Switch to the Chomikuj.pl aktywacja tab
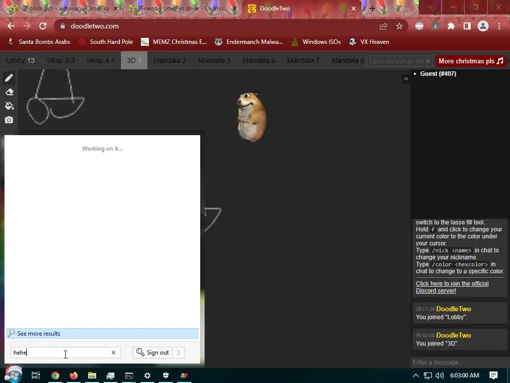The height and width of the screenshot is (383, 510). point(64,8)
